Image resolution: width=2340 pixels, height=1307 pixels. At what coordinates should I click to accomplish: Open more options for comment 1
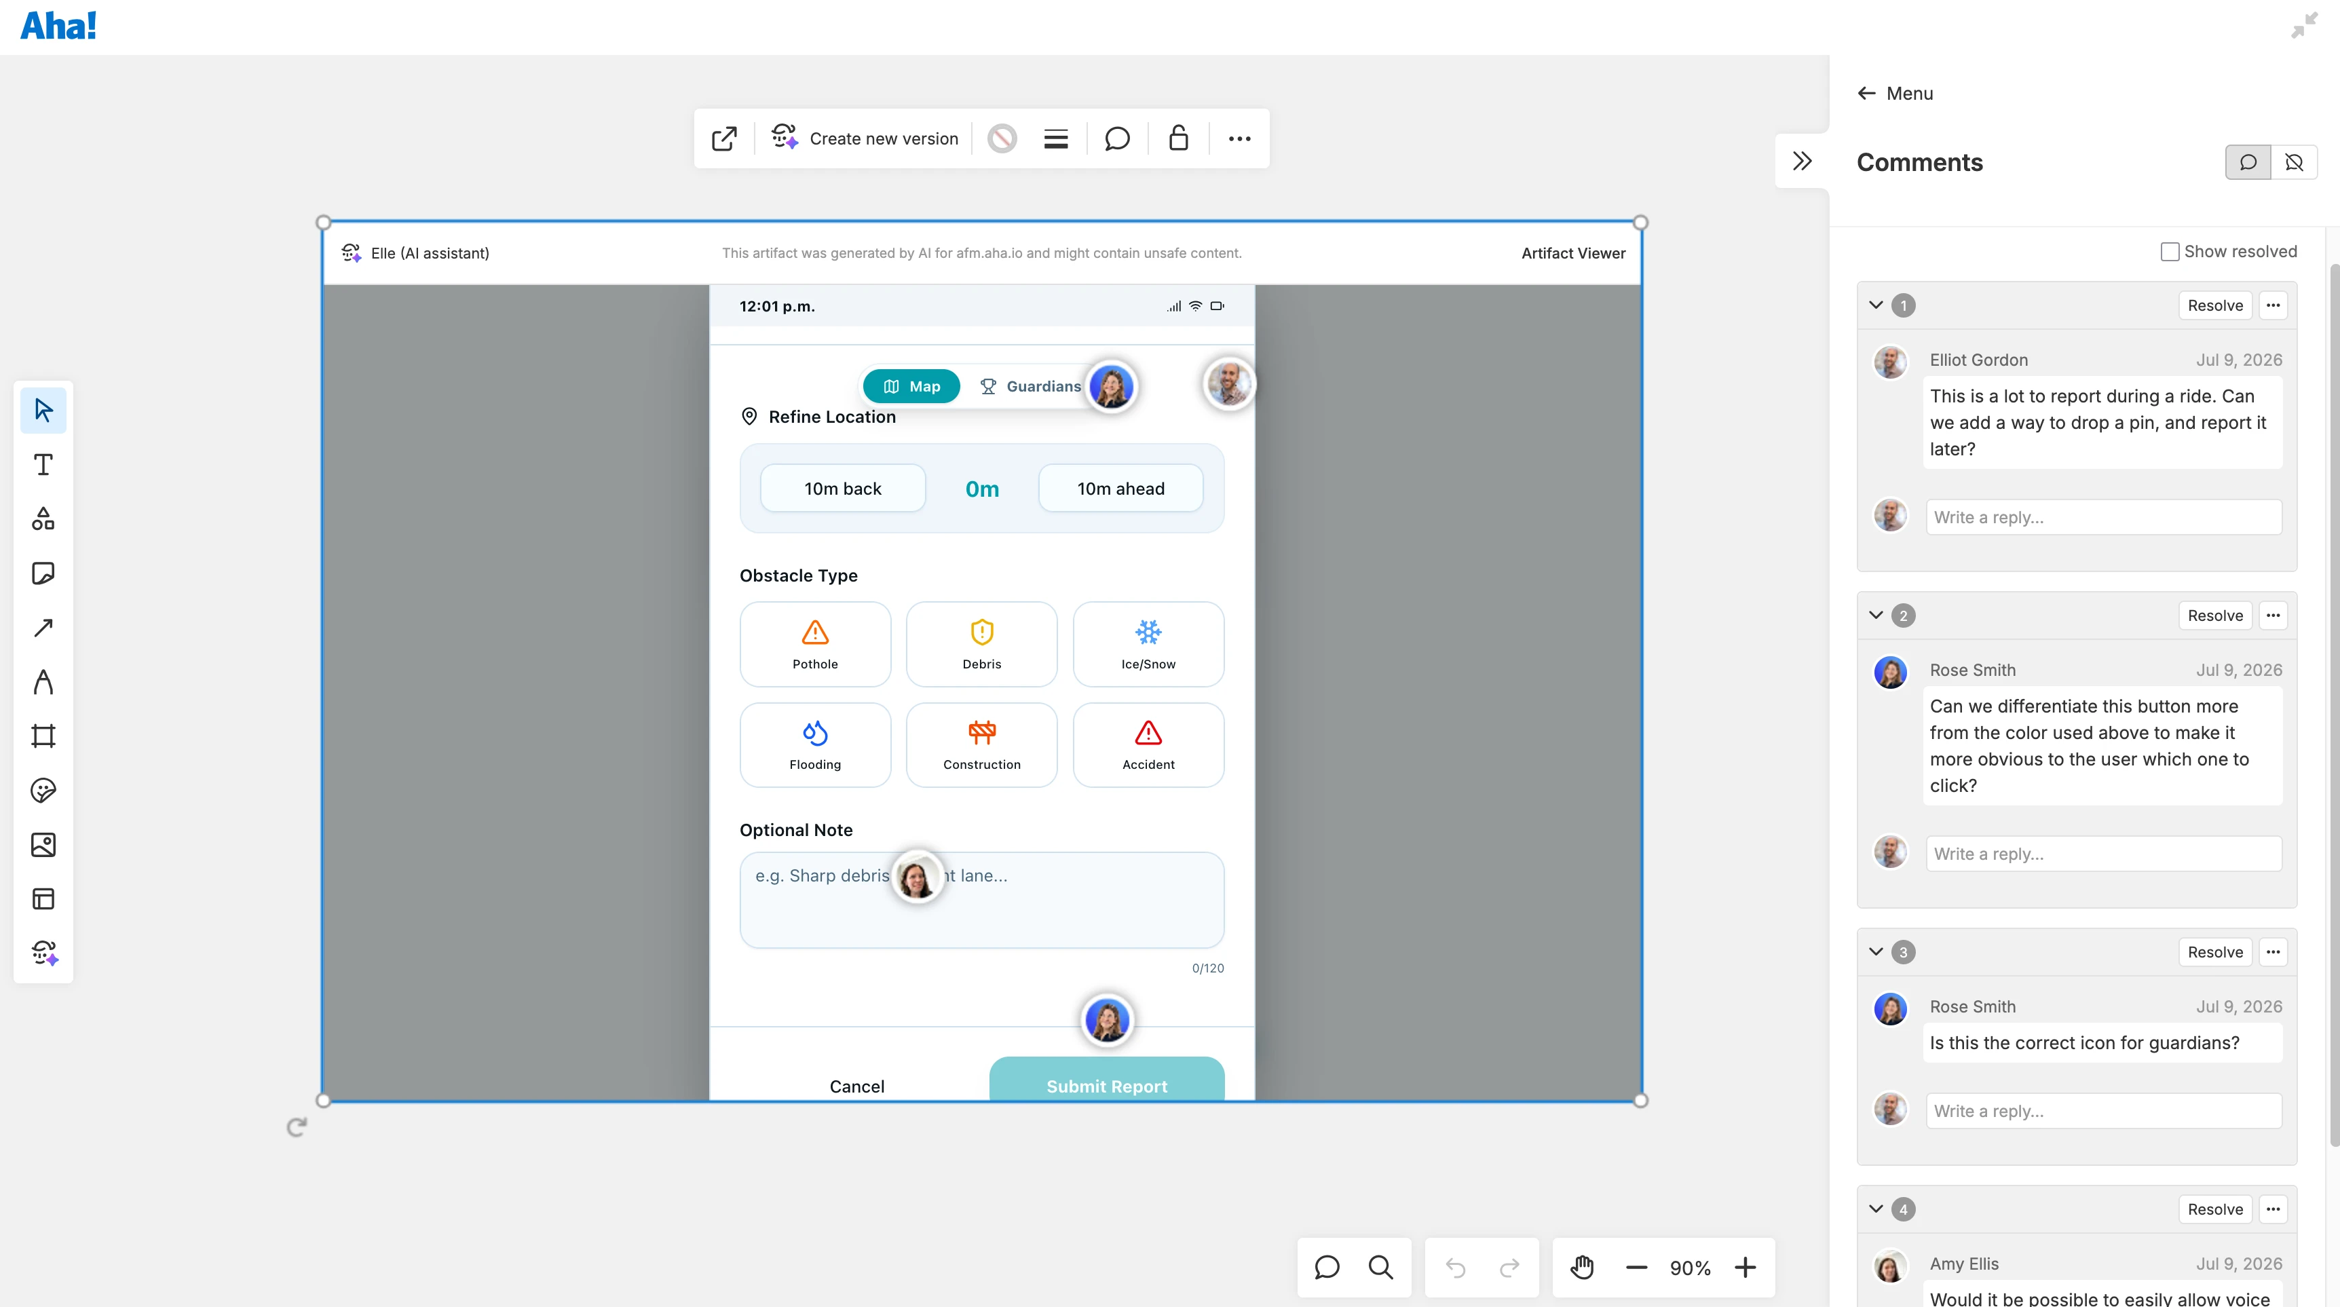[x=2273, y=305]
